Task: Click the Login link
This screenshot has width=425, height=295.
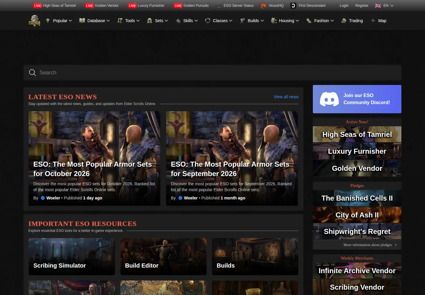Action: click(344, 6)
